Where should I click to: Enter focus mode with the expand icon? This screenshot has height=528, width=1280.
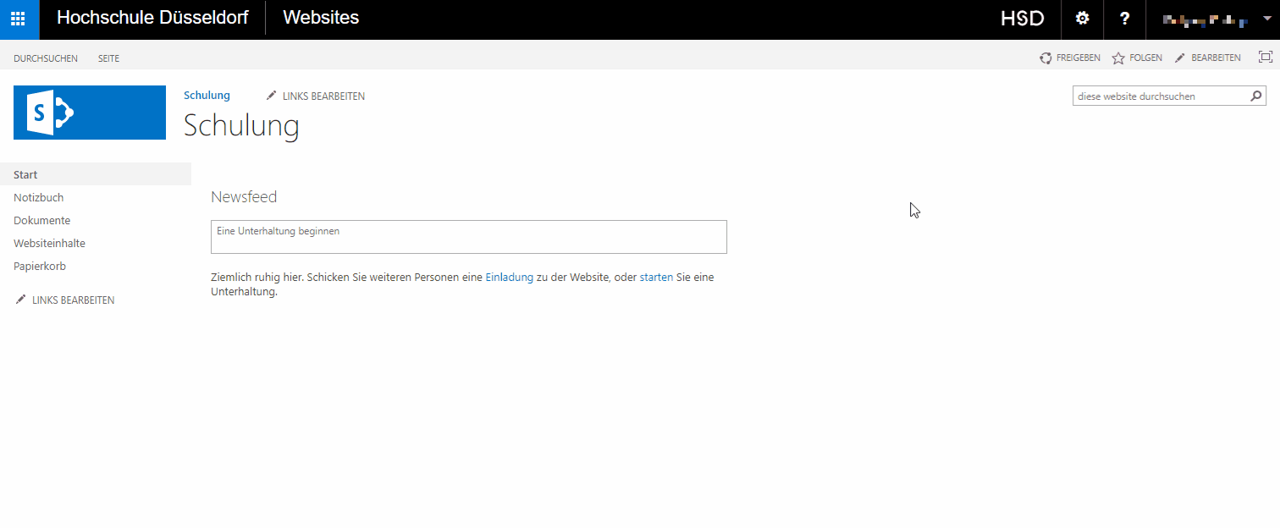click(x=1266, y=56)
